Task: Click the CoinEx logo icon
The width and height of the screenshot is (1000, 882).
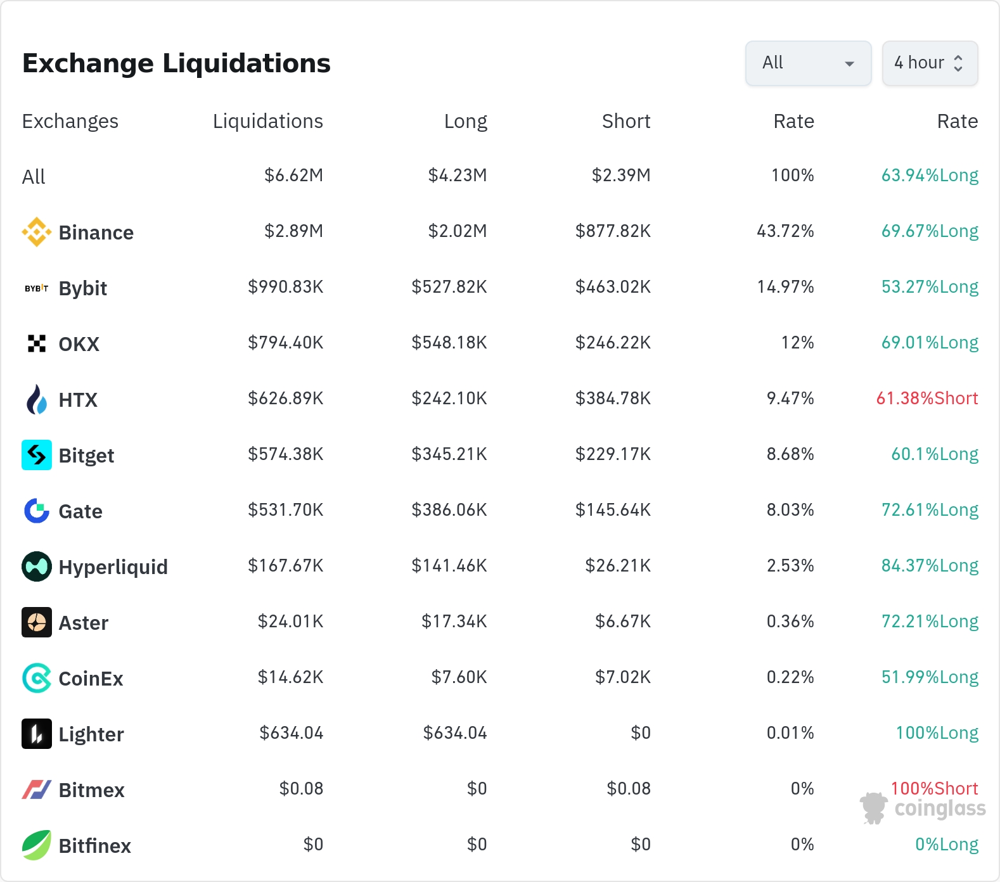Action: (x=37, y=678)
